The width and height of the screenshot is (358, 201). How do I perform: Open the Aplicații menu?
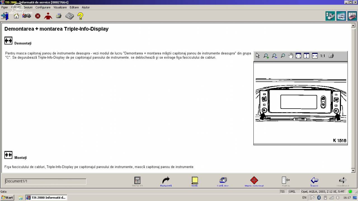(x=16, y=7)
